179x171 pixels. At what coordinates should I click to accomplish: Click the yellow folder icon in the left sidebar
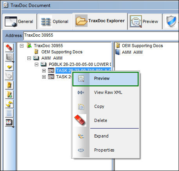tap(9, 85)
